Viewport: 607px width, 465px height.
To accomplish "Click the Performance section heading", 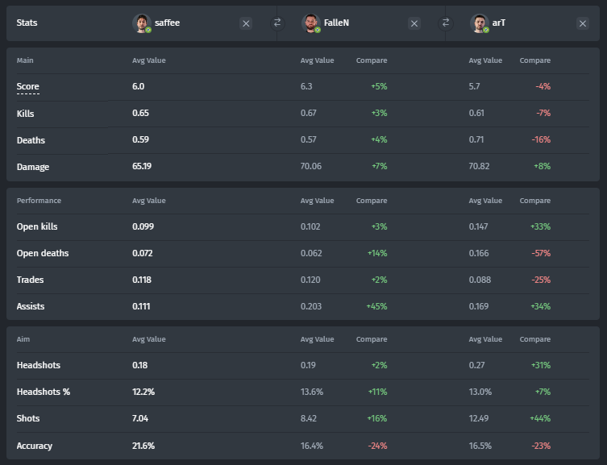I will 39,201.
